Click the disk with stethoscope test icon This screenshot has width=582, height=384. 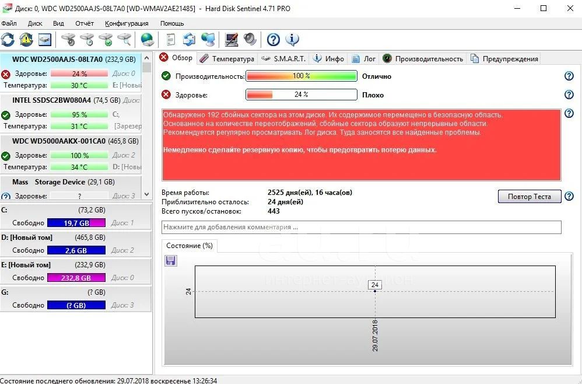click(68, 39)
